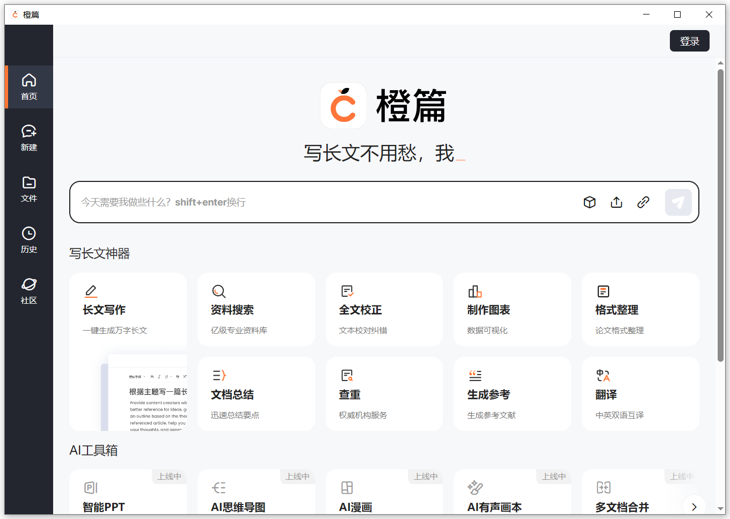The height and width of the screenshot is (519, 730).
Task: Click the vertical scrollbar thumb
Action: coord(720,215)
